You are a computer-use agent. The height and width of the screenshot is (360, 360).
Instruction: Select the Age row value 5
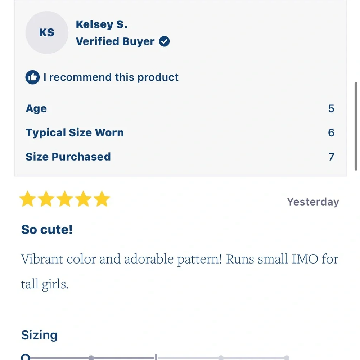[x=331, y=109]
